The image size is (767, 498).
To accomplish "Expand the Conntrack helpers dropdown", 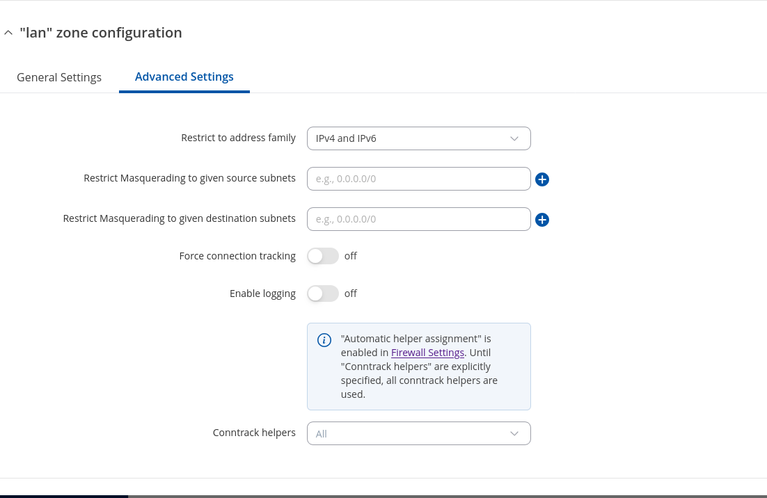I will (418, 433).
